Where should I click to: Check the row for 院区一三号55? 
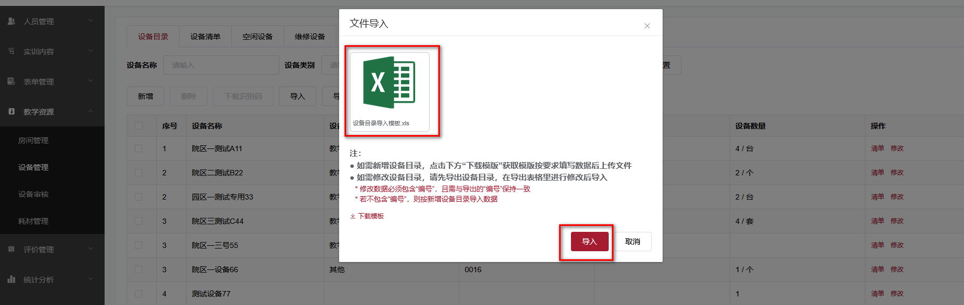(x=139, y=245)
